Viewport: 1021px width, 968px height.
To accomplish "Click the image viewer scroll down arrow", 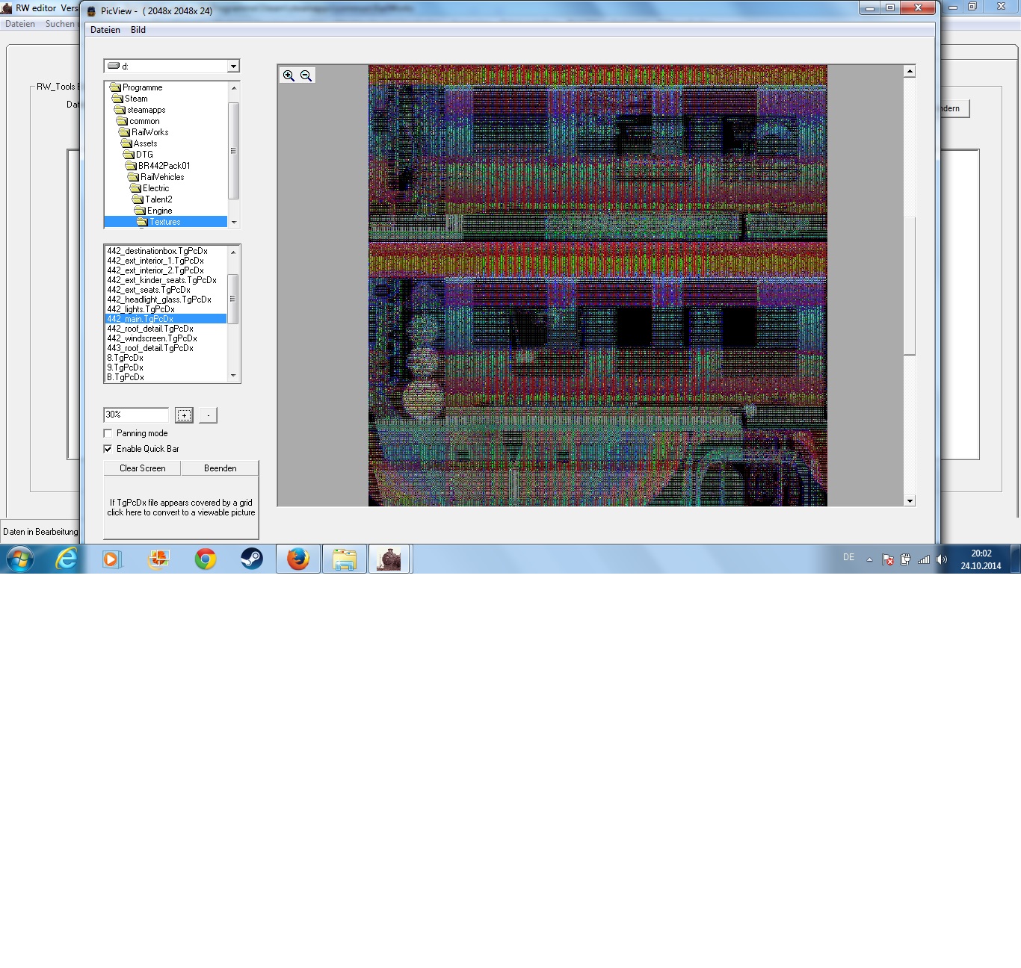I will (x=910, y=501).
